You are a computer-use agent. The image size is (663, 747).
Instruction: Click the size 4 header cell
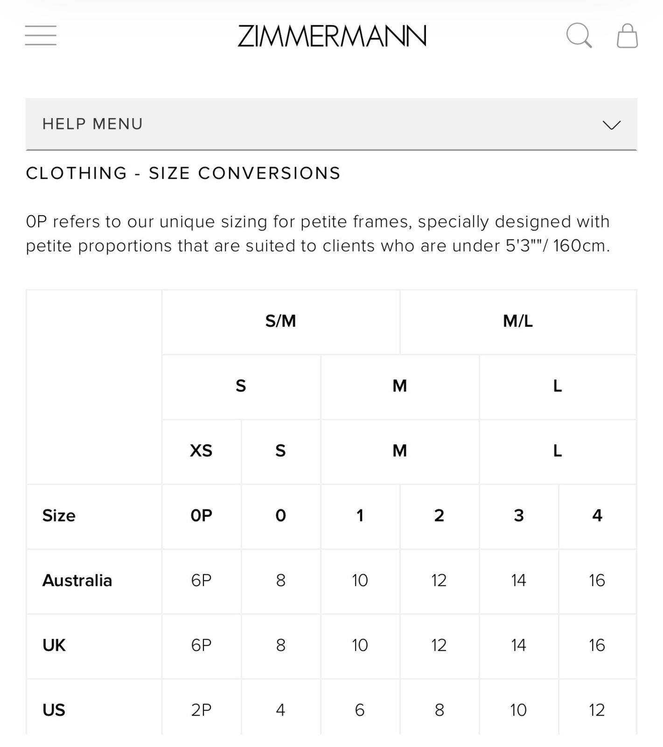pyautogui.click(x=597, y=516)
